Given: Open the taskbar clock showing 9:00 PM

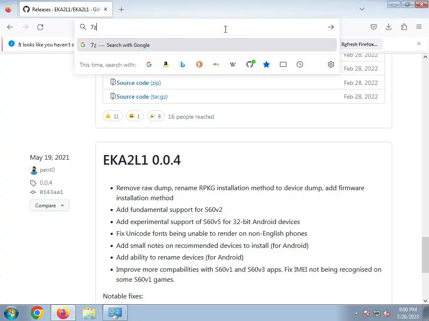Looking at the screenshot, I should pyautogui.click(x=408, y=313).
